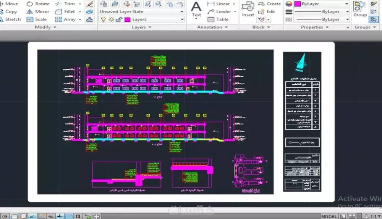Toggle the Layer3 lock icon
The width and height of the screenshot is (382, 219).
coord(118,19)
